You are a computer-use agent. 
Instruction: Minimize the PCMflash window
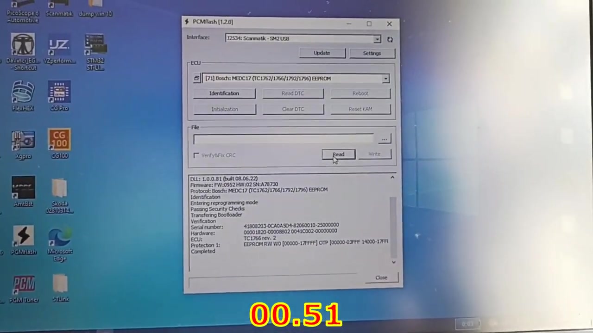(x=349, y=24)
